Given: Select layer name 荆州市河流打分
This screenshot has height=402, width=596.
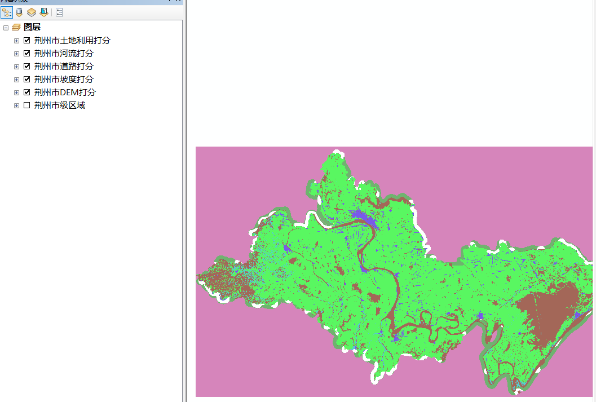Looking at the screenshot, I should click(64, 53).
